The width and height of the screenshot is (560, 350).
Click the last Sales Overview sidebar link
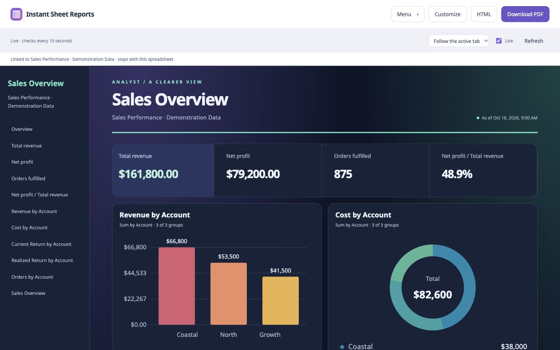pos(28,293)
